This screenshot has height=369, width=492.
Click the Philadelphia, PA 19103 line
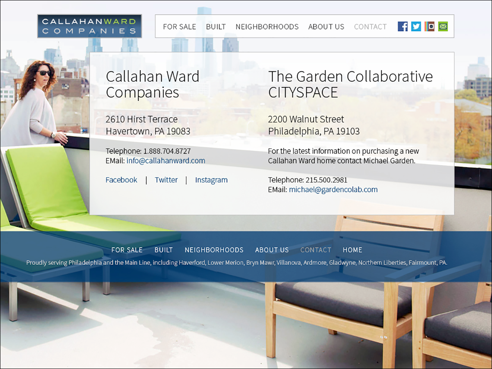pyautogui.click(x=314, y=132)
